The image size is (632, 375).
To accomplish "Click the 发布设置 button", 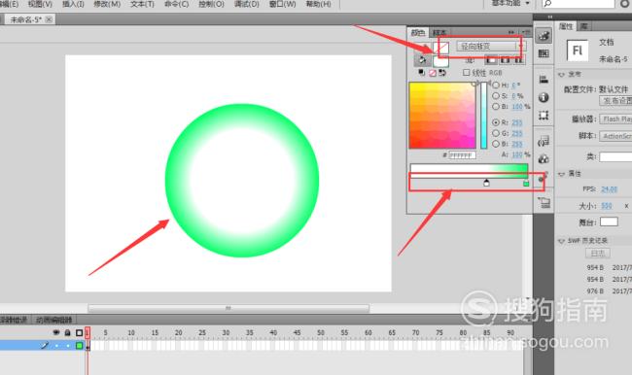I will click(615, 100).
